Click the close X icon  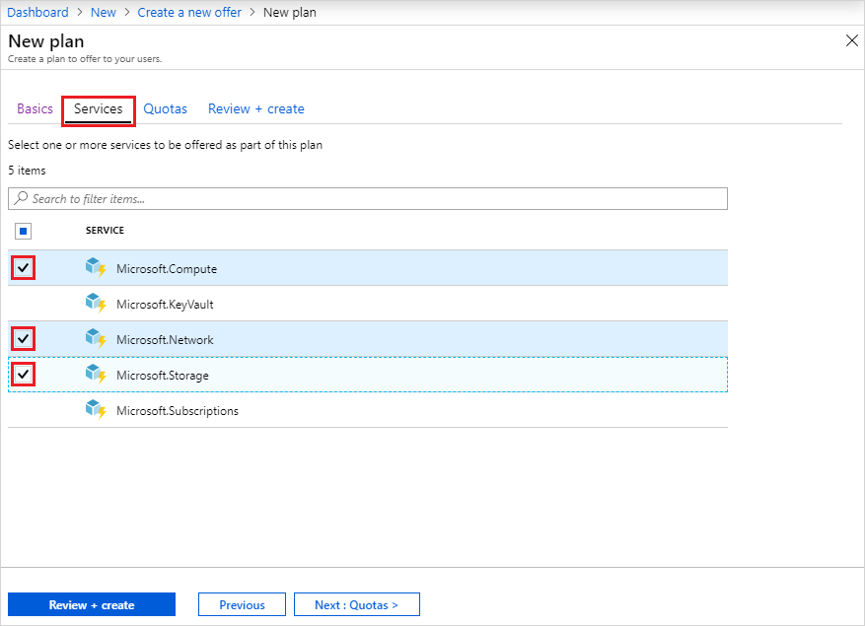tap(851, 40)
